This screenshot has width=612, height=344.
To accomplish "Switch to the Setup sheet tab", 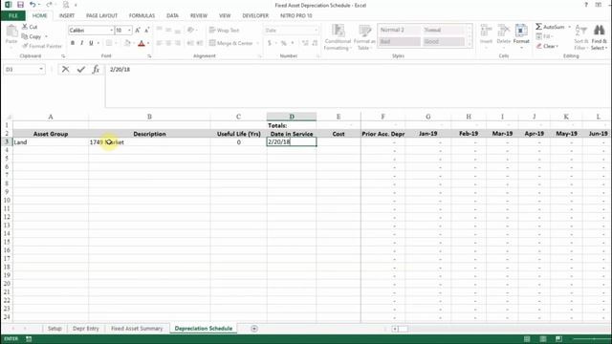I will click(55, 329).
